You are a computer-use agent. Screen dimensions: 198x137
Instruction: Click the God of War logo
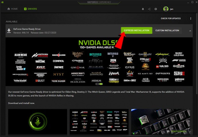[x=77, y=67]
